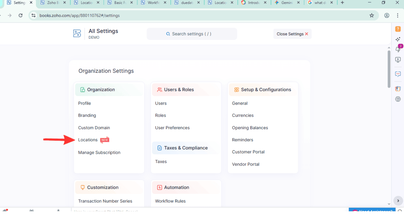Click the Setup & Configurations header icon
404x214 pixels.
[236, 89]
